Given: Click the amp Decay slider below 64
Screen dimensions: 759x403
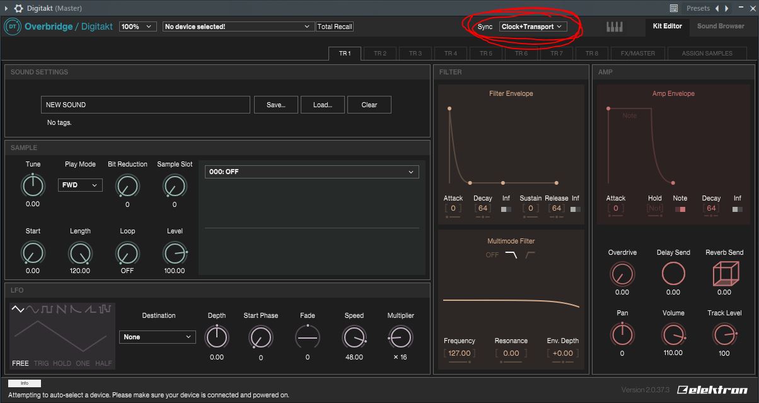Looking at the screenshot, I should click(x=711, y=216).
